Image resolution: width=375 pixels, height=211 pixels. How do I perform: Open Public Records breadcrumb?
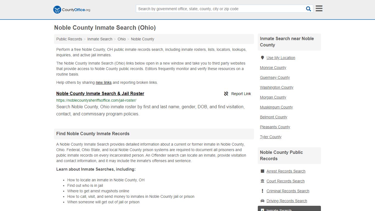[x=69, y=39]
